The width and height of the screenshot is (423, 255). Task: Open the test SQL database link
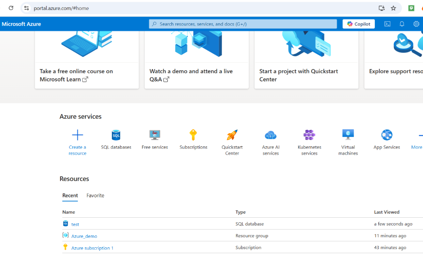[75, 224]
